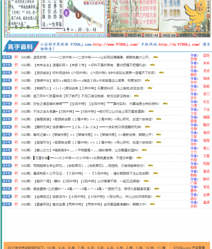Open the 锦绣中华 精选3码 post

tap(82, 81)
